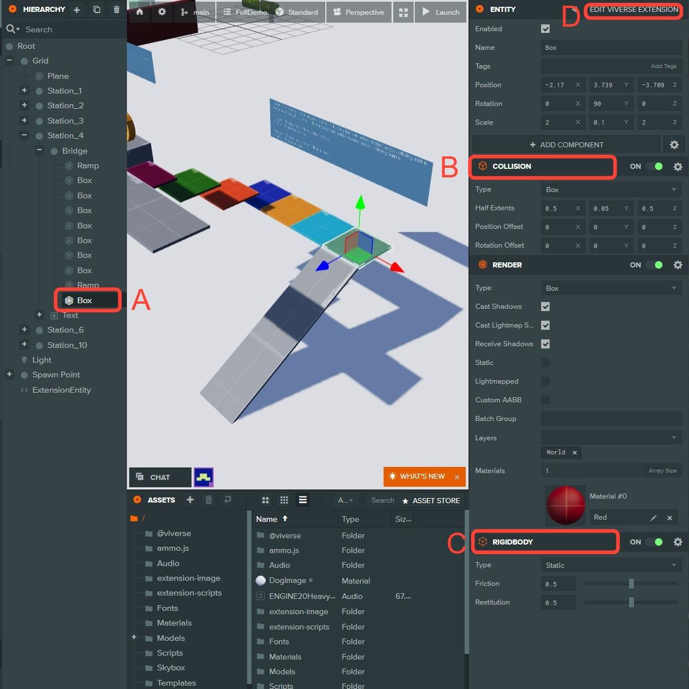
Task: Uncheck the entity Enabled checkbox
Action: (545, 29)
